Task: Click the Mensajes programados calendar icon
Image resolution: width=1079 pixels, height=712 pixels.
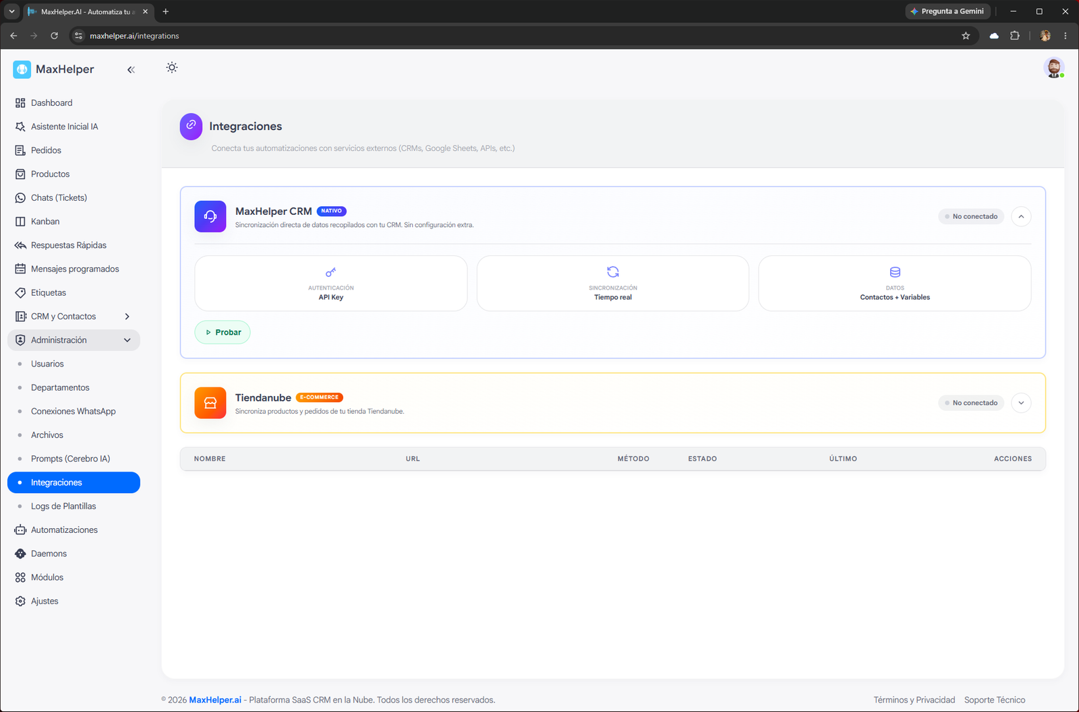Action: click(x=20, y=269)
